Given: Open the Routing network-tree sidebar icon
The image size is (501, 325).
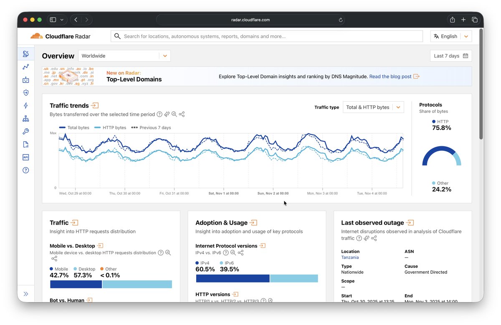Looking at the screenshot, I should [x=26, y=119].
